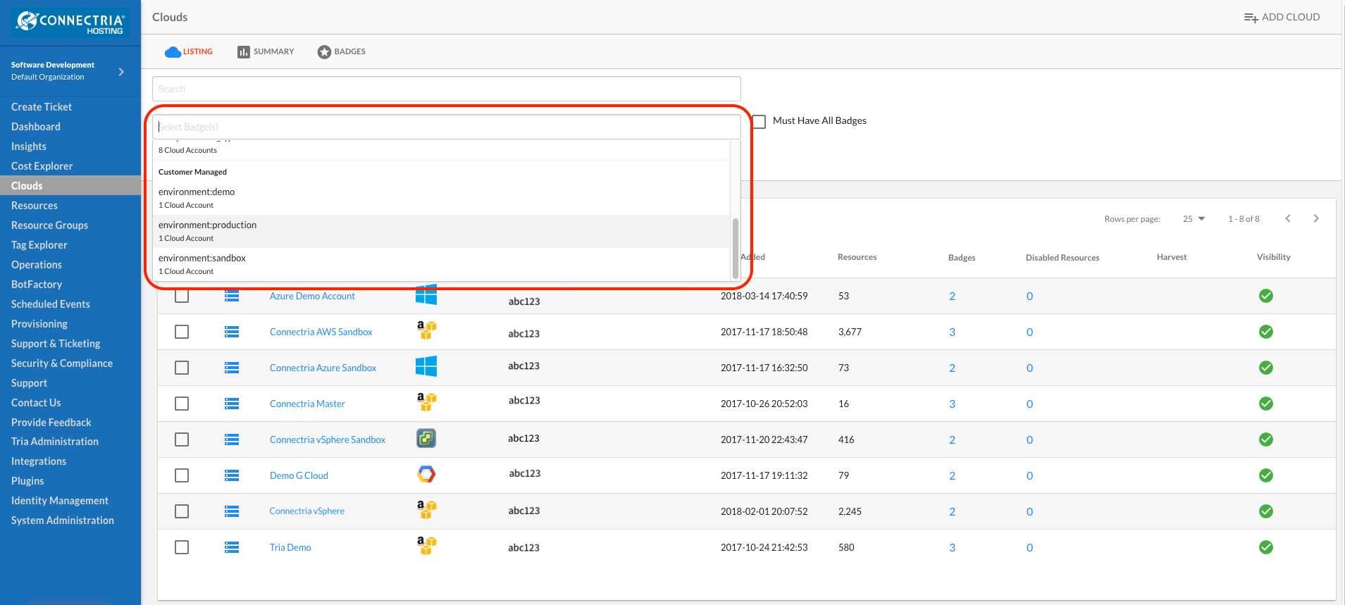Open BotFactory in sidebar
Screen dimensions: 1345x605
click(37, 285)
